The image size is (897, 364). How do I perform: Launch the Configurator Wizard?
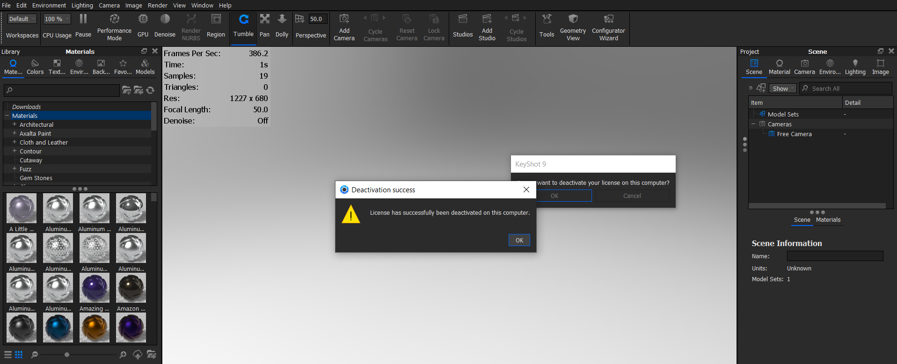(x=608, y=27)
